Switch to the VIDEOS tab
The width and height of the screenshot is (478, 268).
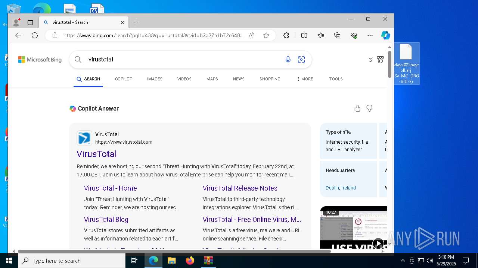pos(184,79)
